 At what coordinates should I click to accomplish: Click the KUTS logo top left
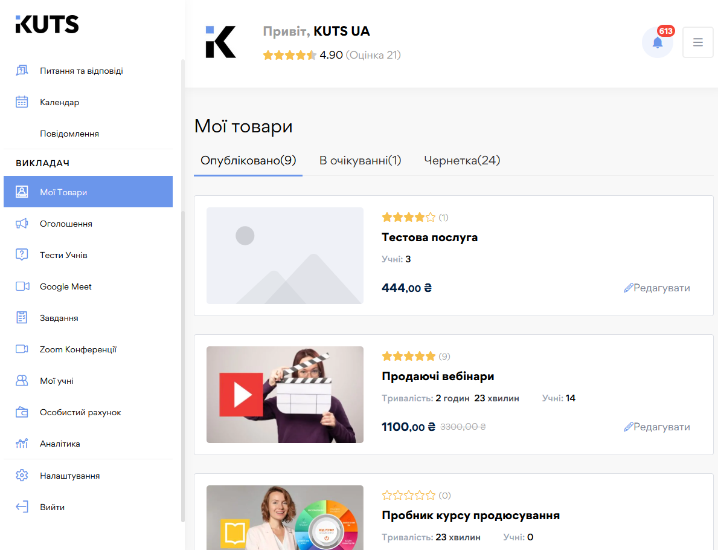click(46, 24)
